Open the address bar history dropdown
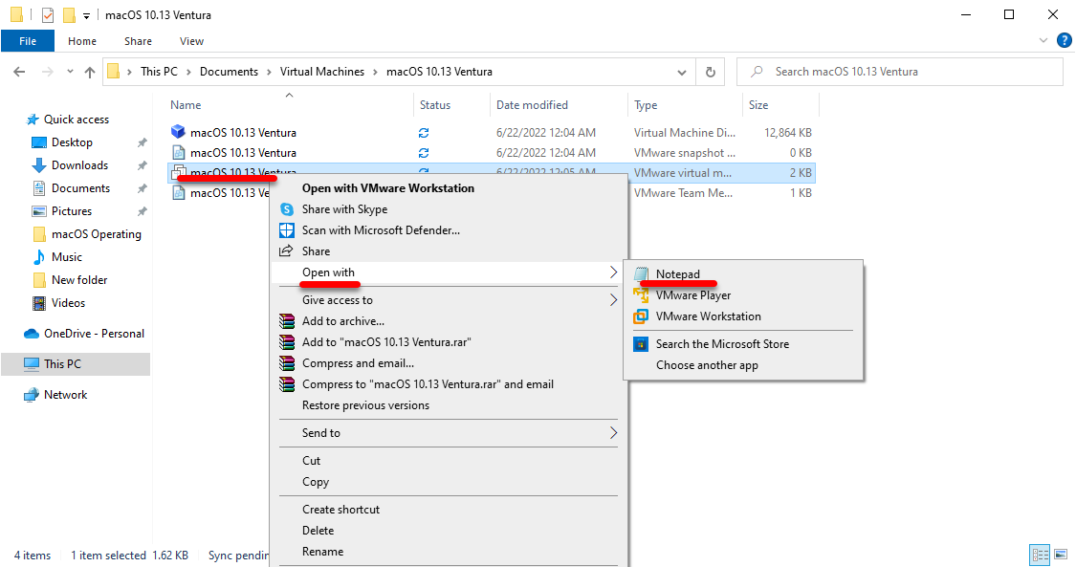Screen dimensions: 1076x567 (x=681, y=71)
